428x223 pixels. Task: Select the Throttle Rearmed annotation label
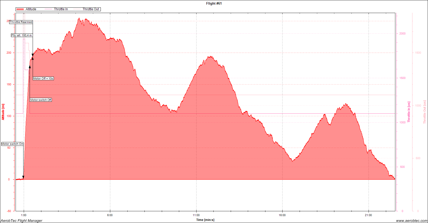point(21,22)
